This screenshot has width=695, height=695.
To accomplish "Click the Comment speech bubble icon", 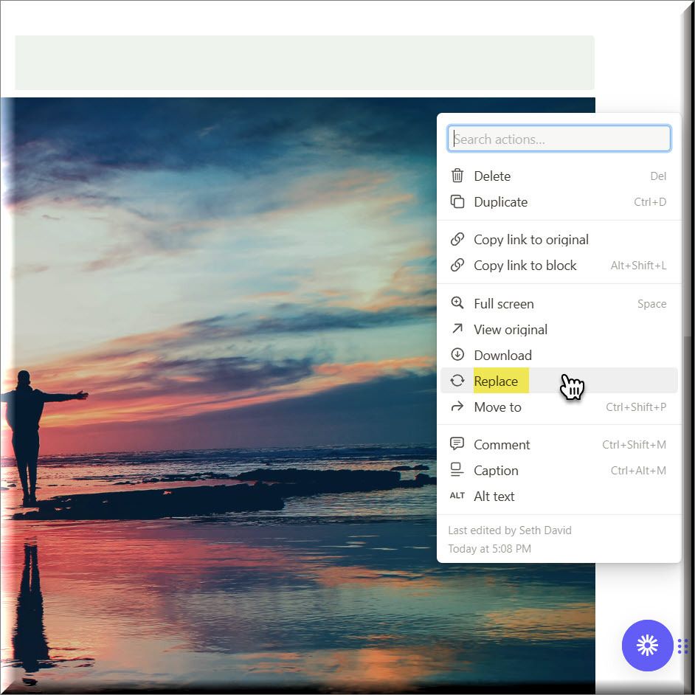I will tap(457, 443).
